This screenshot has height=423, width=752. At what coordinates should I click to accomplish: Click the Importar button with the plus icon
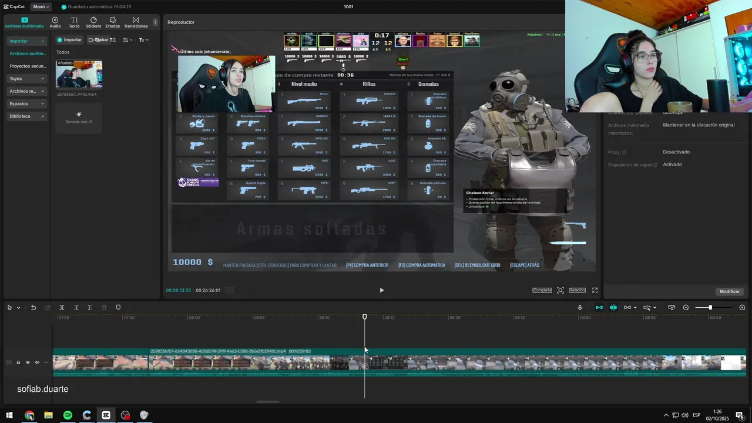tap(69, 40)
